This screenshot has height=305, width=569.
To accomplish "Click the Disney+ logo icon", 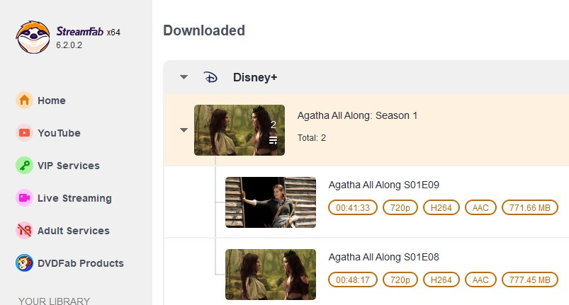I will click(210, 77).
